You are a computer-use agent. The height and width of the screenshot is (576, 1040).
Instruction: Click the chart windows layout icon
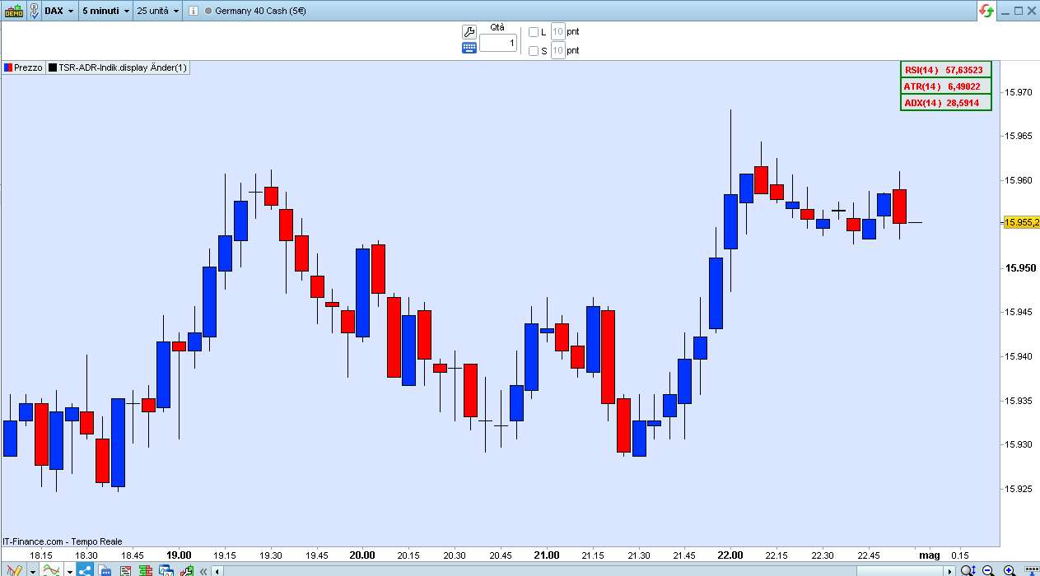pyautogui.click(x=167, y=570)
